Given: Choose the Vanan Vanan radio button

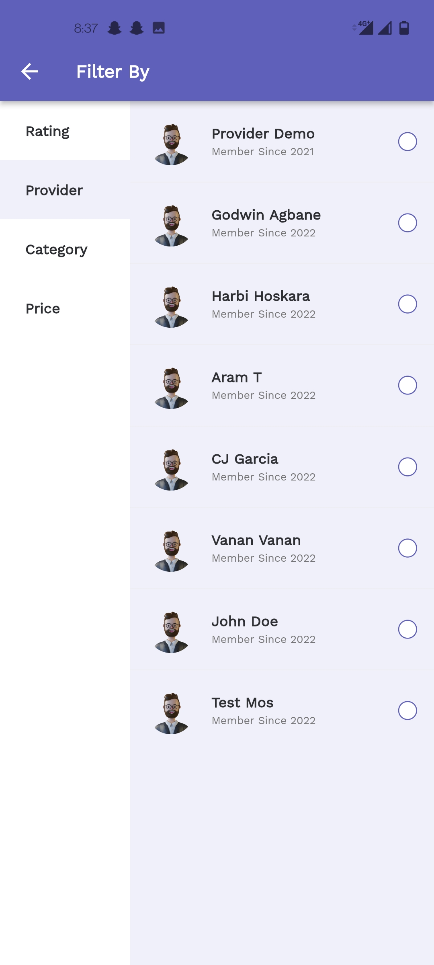Looking at the screenshot, I should [407, 548].
